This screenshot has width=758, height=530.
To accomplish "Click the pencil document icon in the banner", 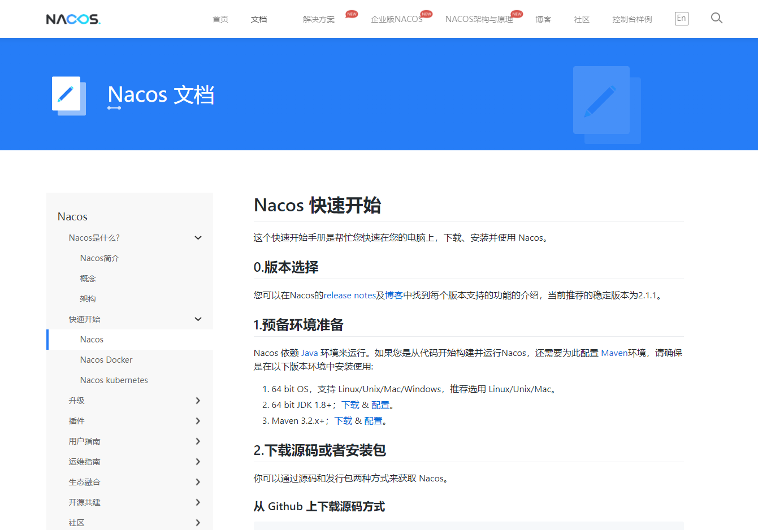I will point(66,94).
